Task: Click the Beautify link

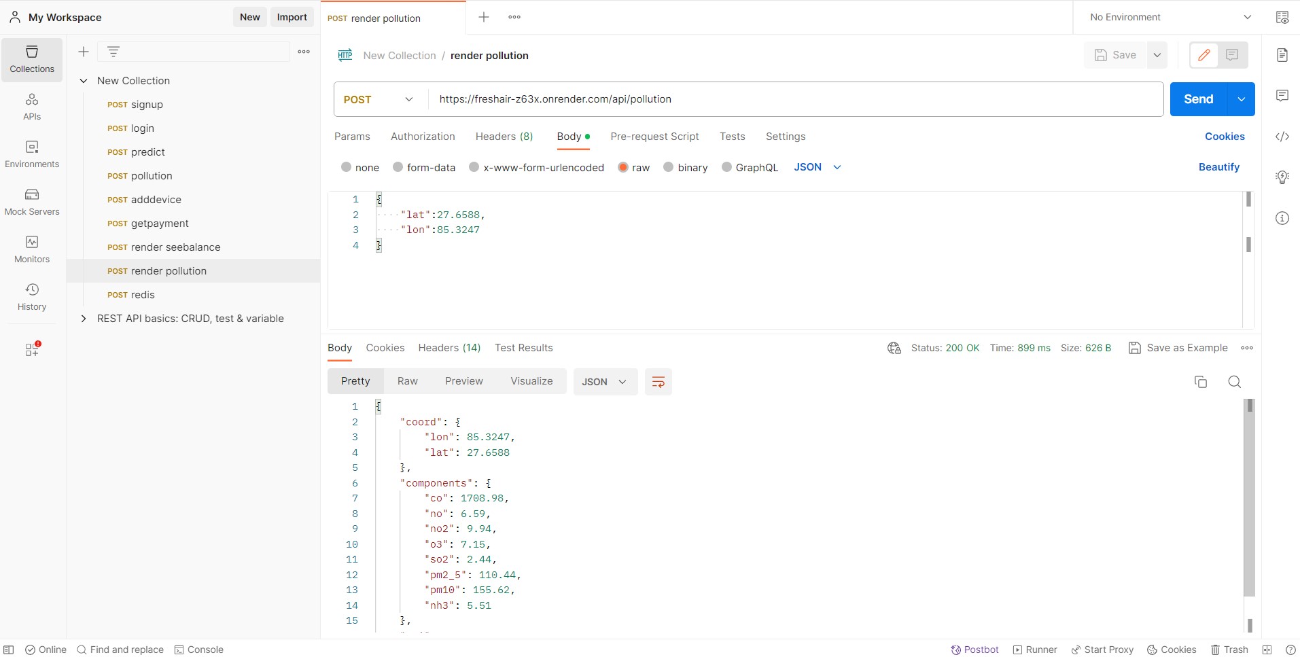Action: [1219, 167]
